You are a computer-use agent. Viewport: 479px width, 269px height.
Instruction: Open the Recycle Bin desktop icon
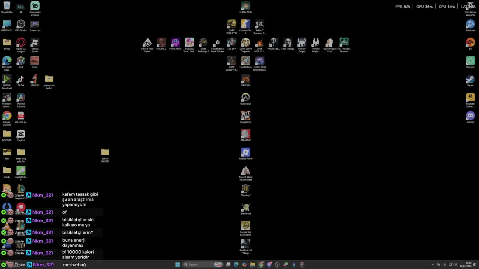tap(7, 7)
